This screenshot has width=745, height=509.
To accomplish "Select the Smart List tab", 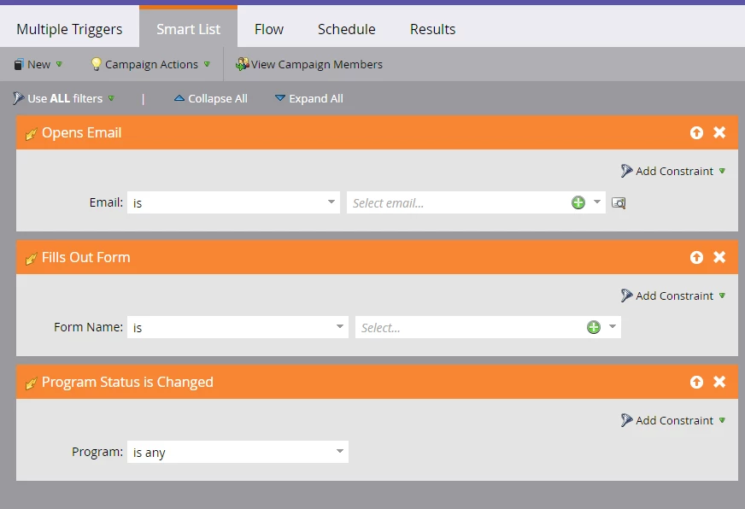I will 188,29.
